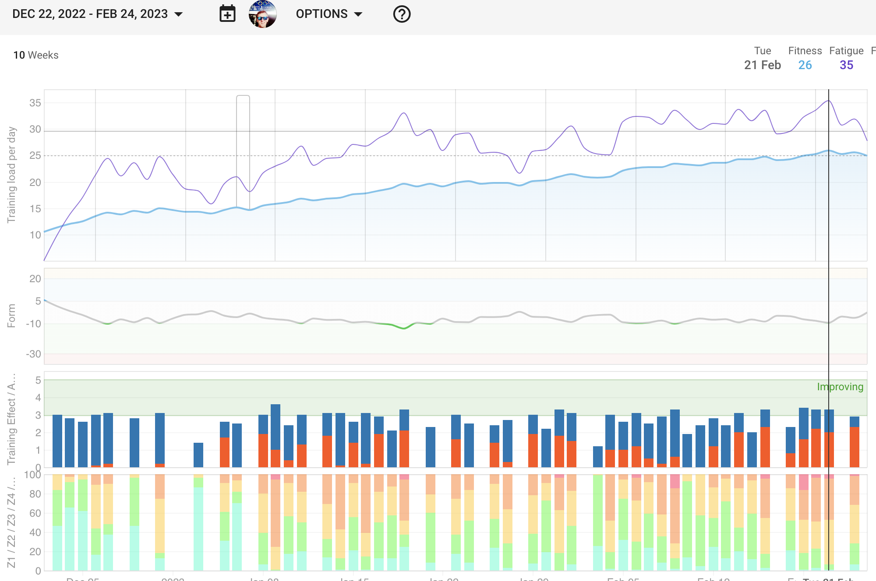Open the athlete profile avatar
The image size is (876, 581).
click(262, 14)
